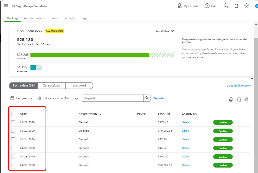
Task: Switch to App Transactions tab
Action: pos(35,18)
